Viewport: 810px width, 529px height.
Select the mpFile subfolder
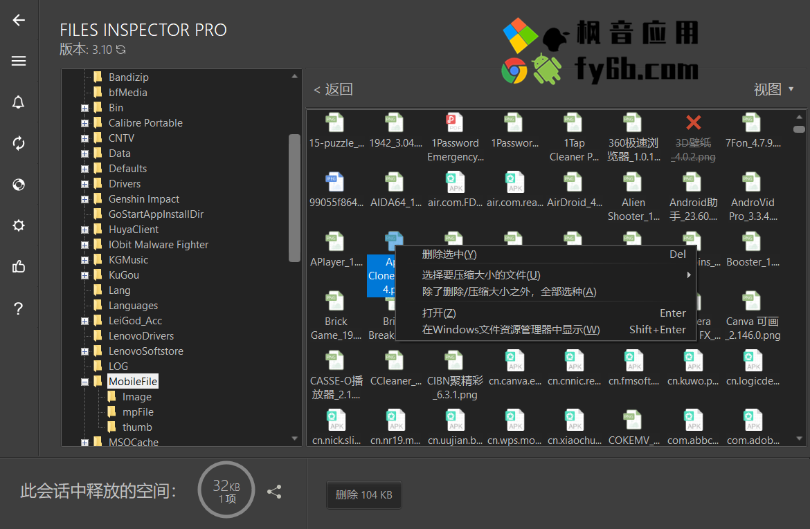[x=138, y=412]
